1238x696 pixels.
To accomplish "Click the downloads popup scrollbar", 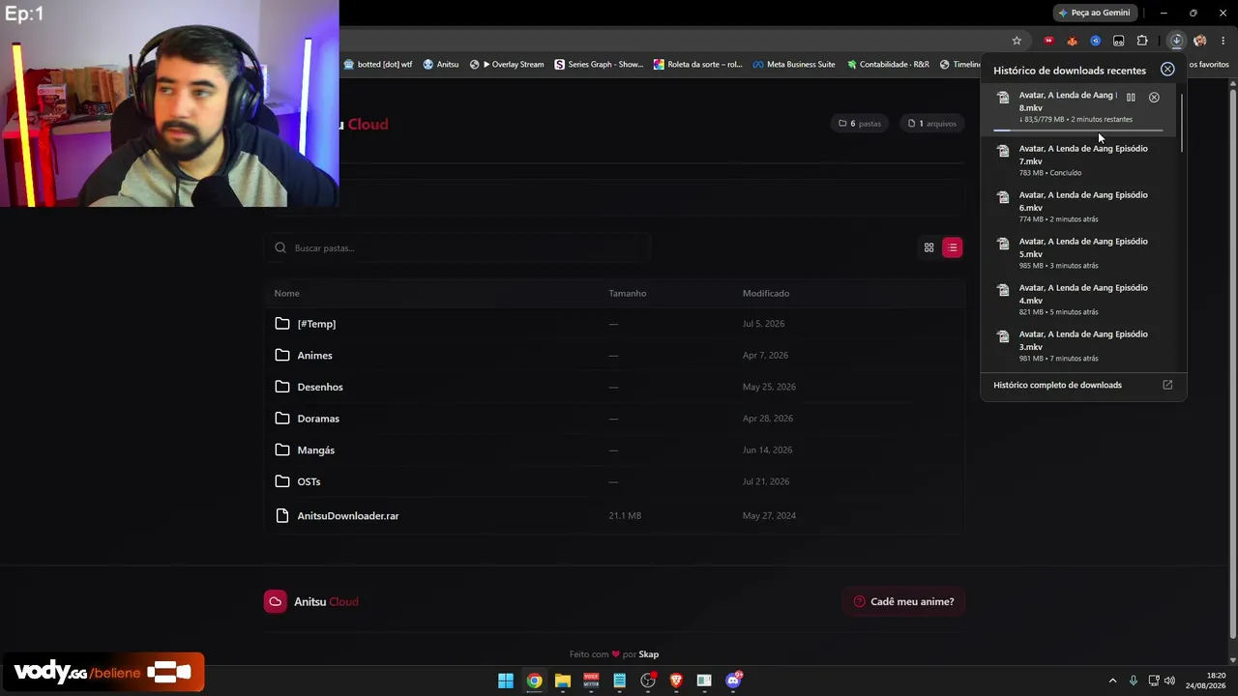I will pyautogui.click(x=1181, y=123).
